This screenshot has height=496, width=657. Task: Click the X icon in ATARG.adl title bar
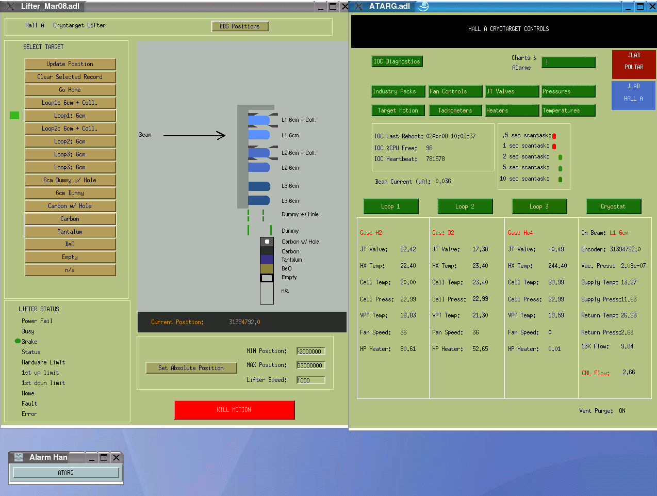click(x=359, y=6)
